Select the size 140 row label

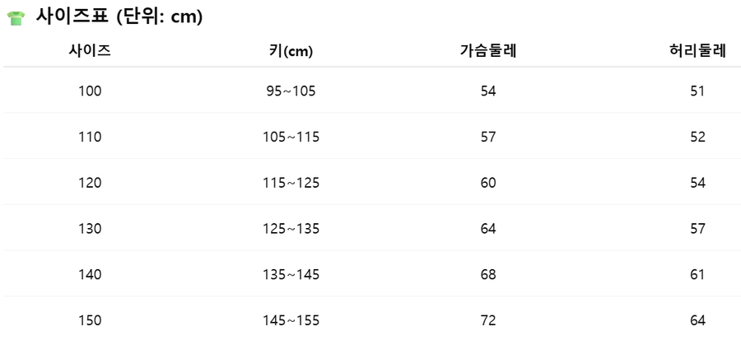point(90,274)
